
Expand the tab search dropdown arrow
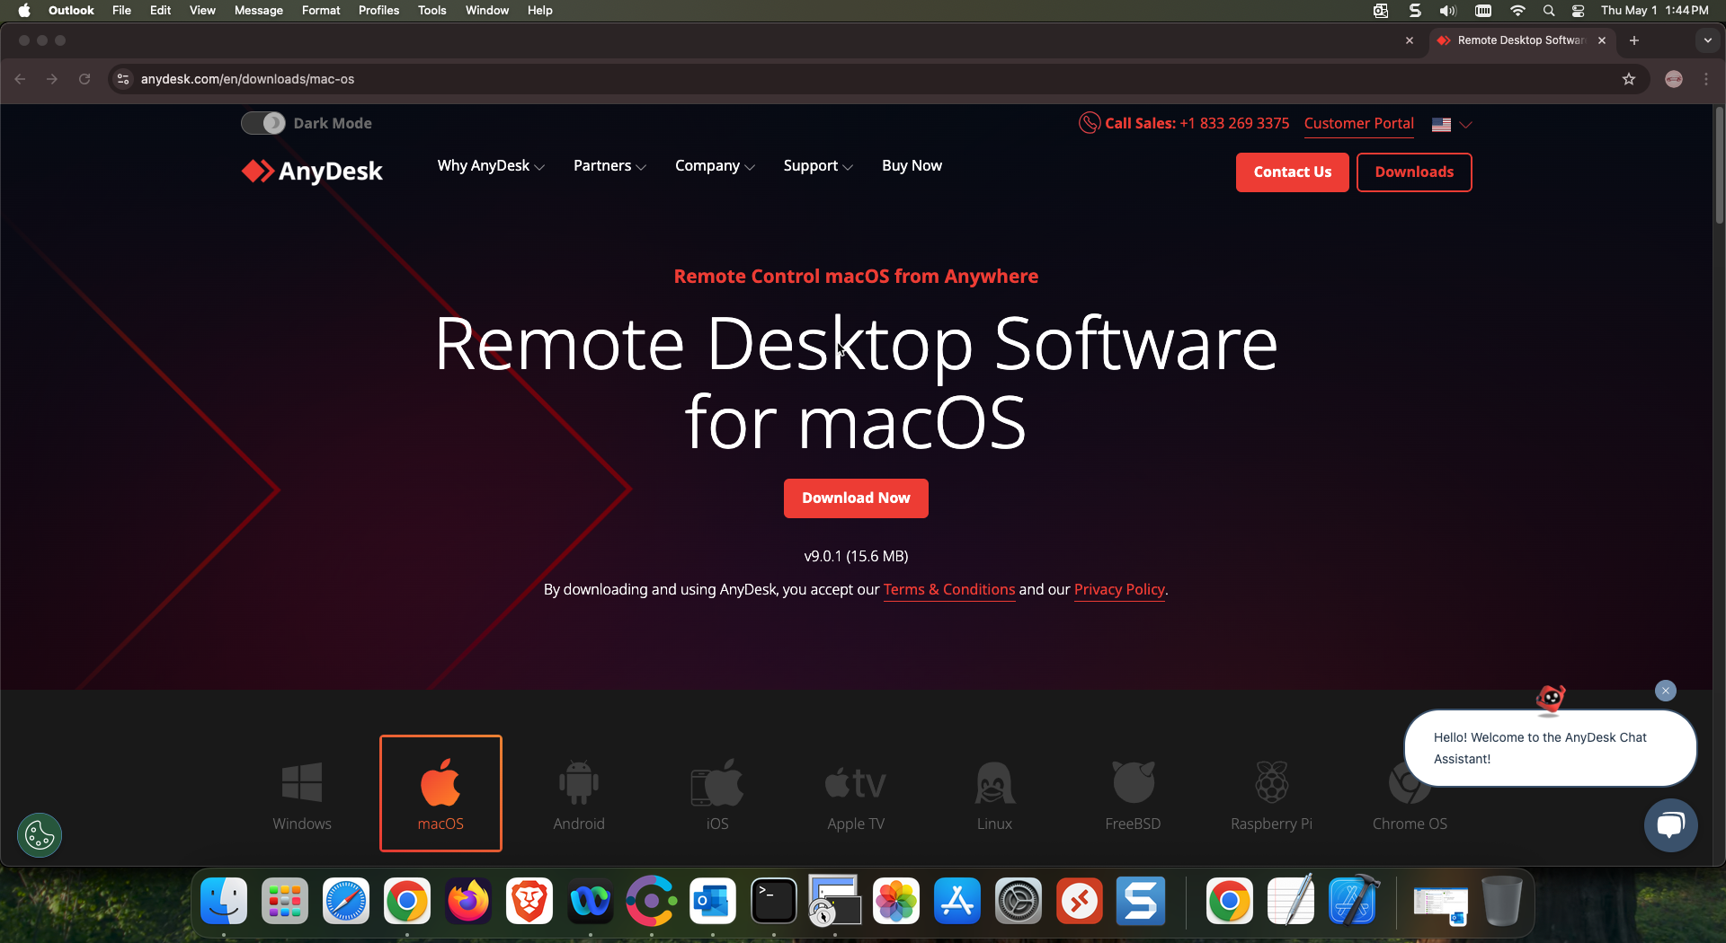click(1708, 40)
